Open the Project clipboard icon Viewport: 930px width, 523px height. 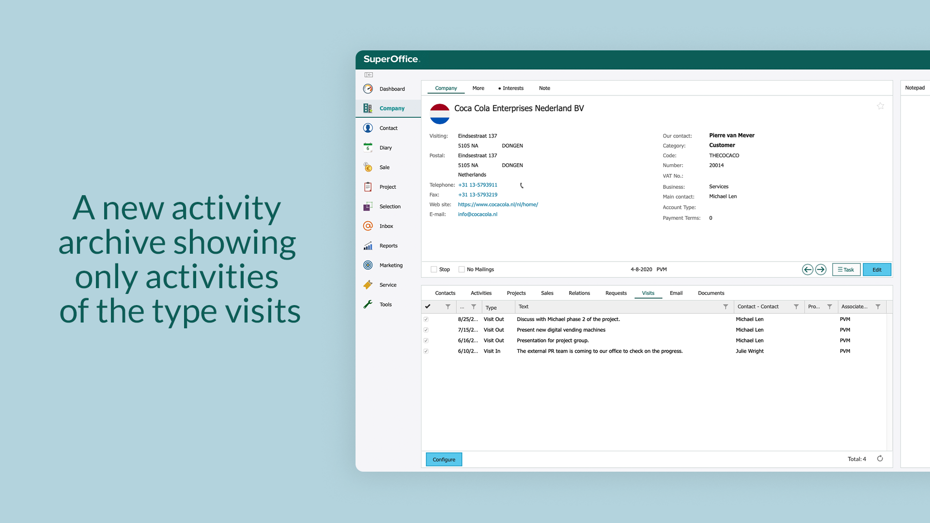[368, 187]
